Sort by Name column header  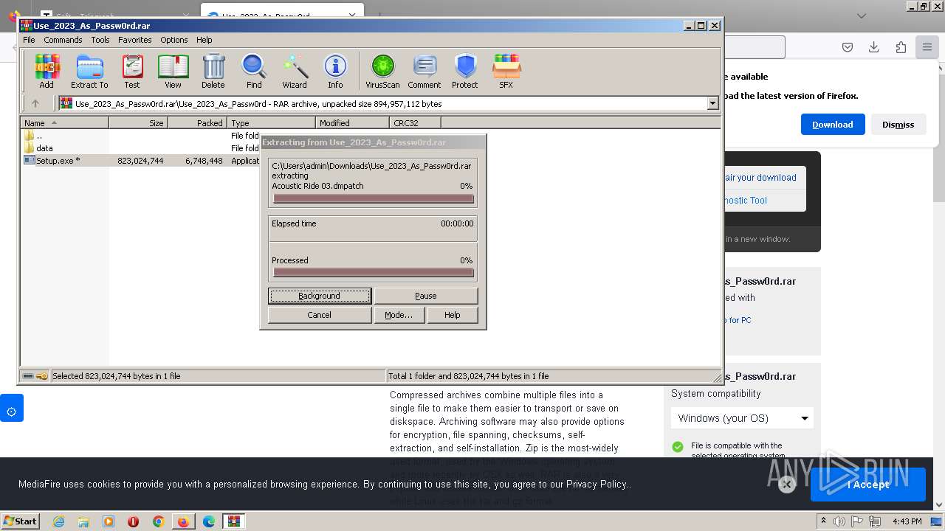click(x=65, y=123)
